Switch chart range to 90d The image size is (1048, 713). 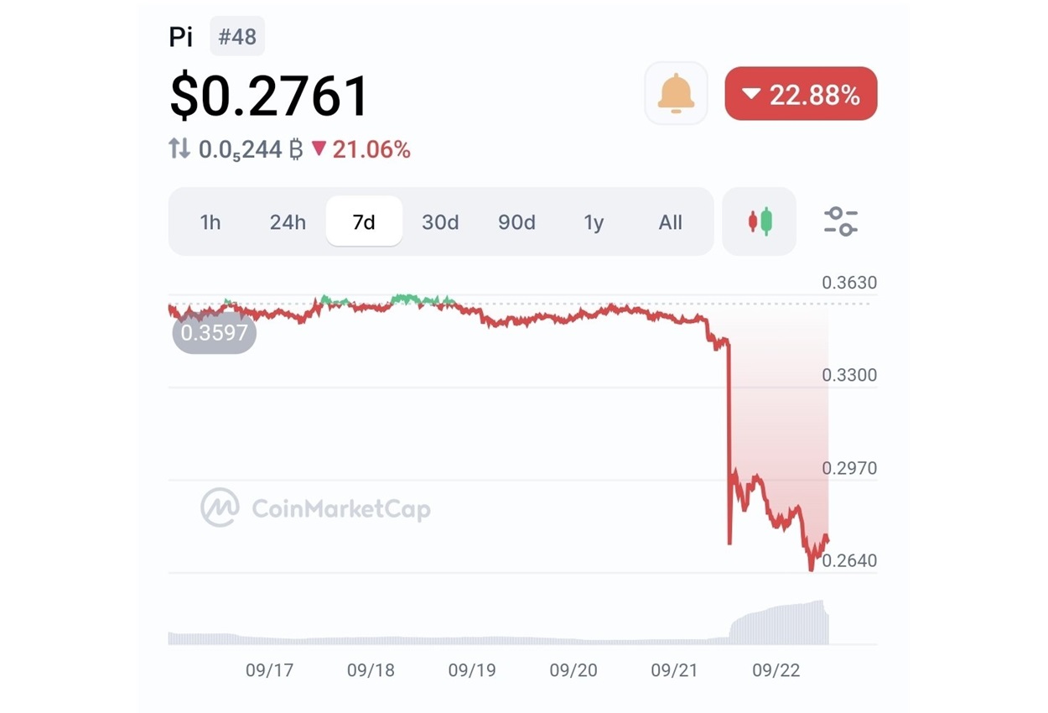click(516, 222)
